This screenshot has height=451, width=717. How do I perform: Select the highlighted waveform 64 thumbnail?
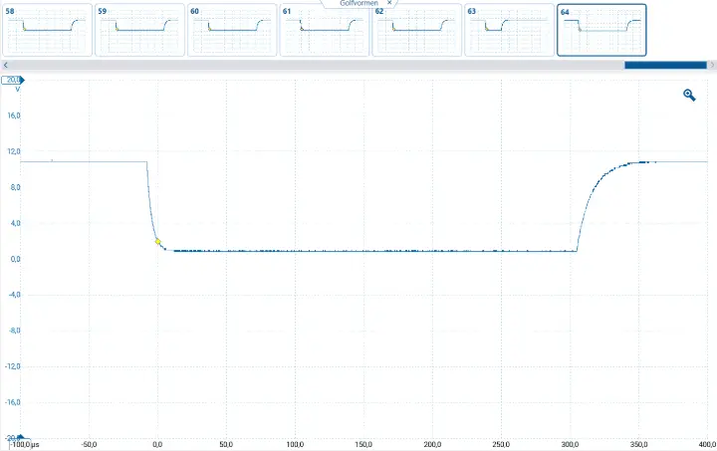(x=601, y=30)
